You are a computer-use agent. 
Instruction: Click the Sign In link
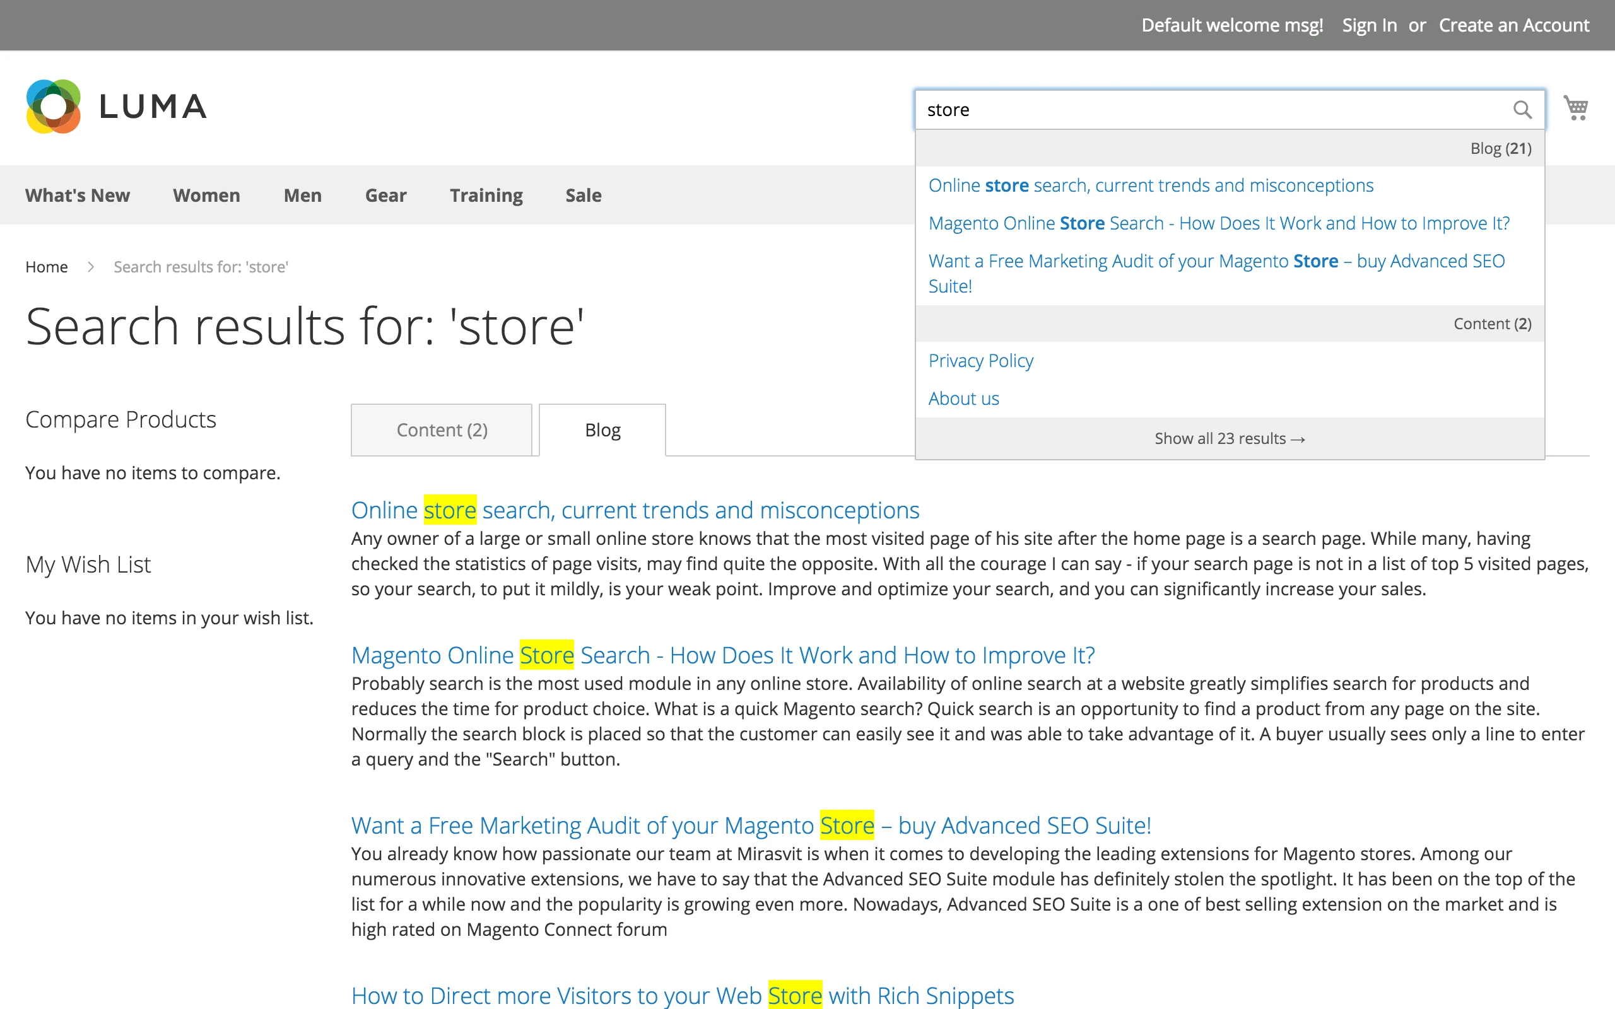(x=1369, y=25)
